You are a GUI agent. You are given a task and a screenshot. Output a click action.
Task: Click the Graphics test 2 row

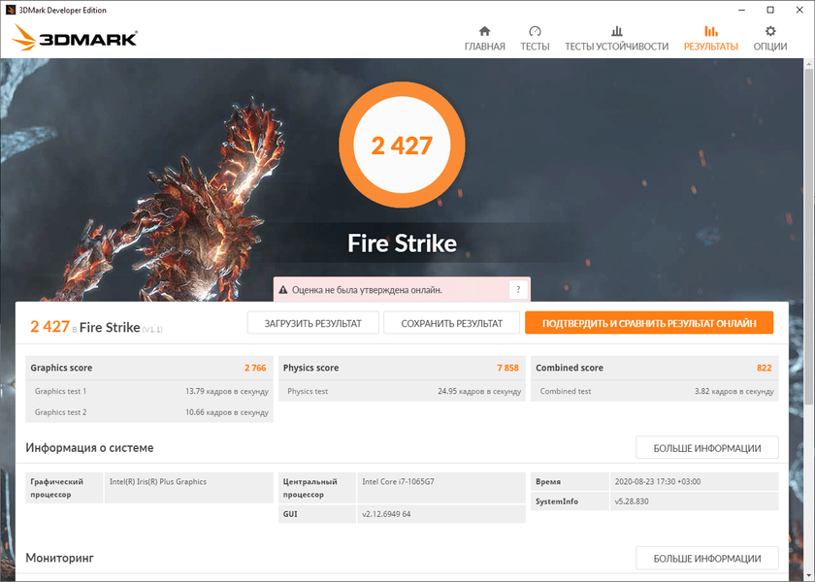click(x=149, y=412)
